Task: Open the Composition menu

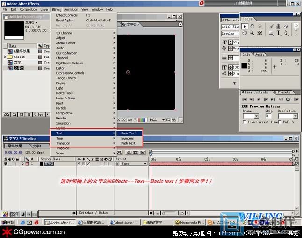Action: (x=29, y=9)
